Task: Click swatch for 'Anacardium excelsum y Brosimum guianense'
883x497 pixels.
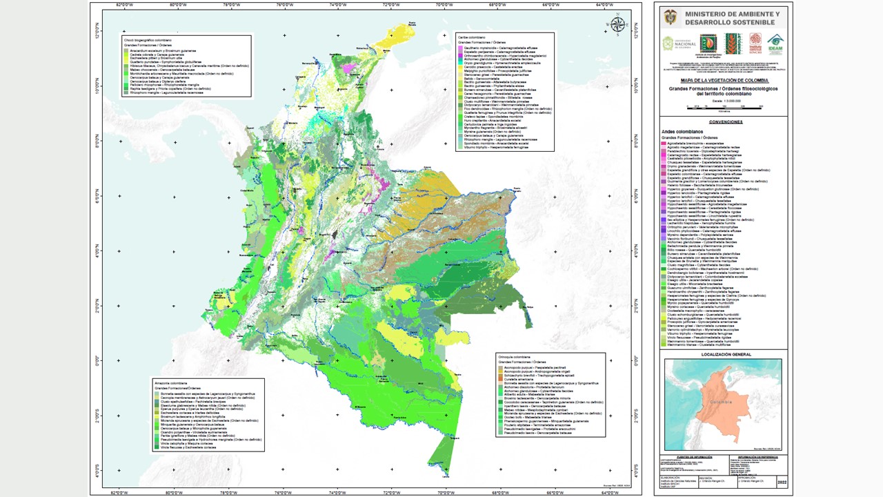Action: (x=126, y=51)
